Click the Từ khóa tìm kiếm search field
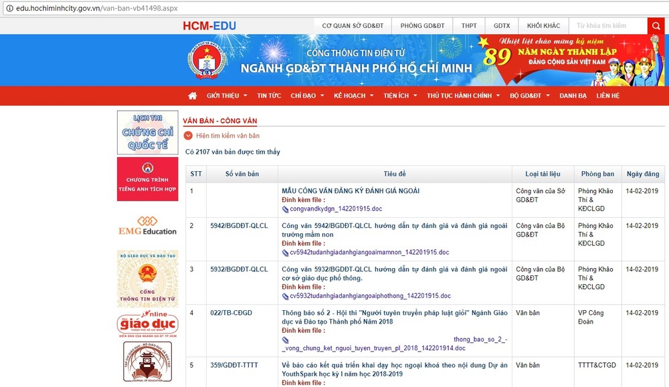This screenshot has width=669, height=387. [x=607, y=26]
